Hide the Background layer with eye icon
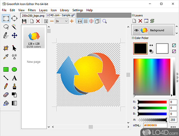 [x=136, y=30]
